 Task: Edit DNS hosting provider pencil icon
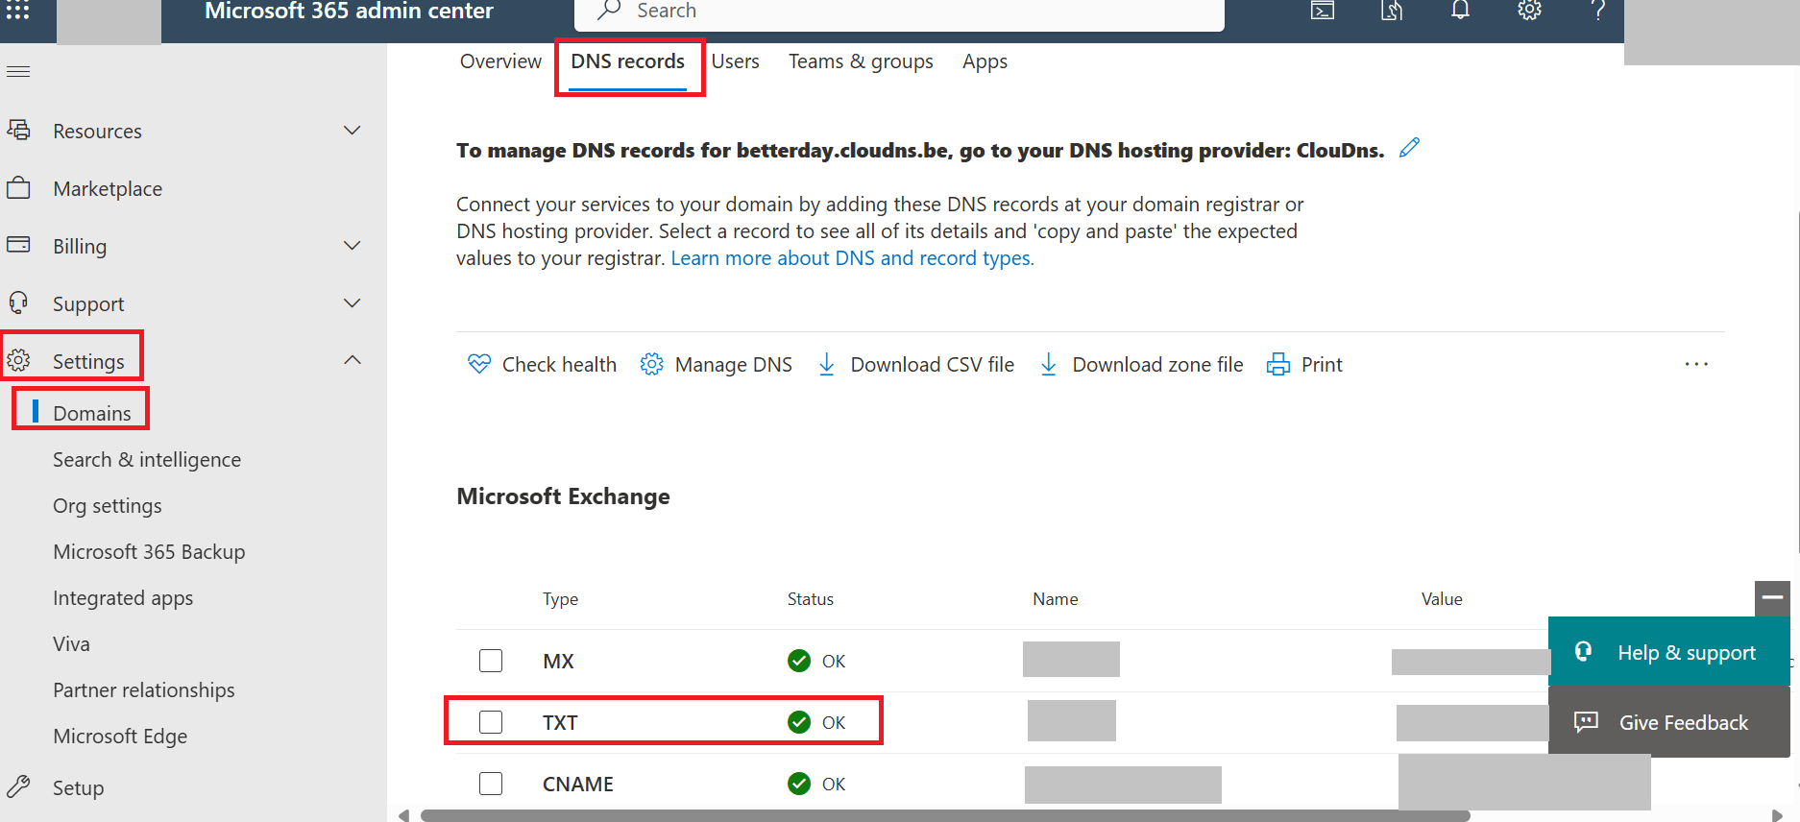click(1409, 148)
